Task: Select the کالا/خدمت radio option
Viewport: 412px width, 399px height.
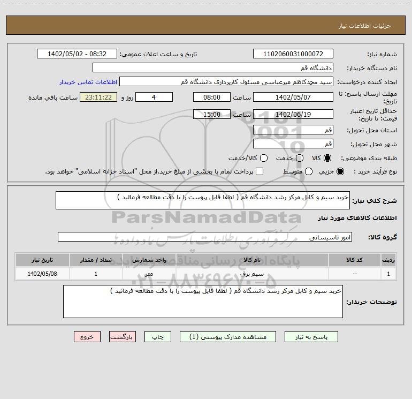Action: [x=264, y=158]
